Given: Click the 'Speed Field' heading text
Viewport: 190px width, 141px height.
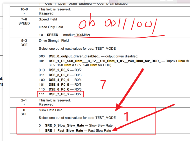Looking at the screenshot, I should coord(48,19).
